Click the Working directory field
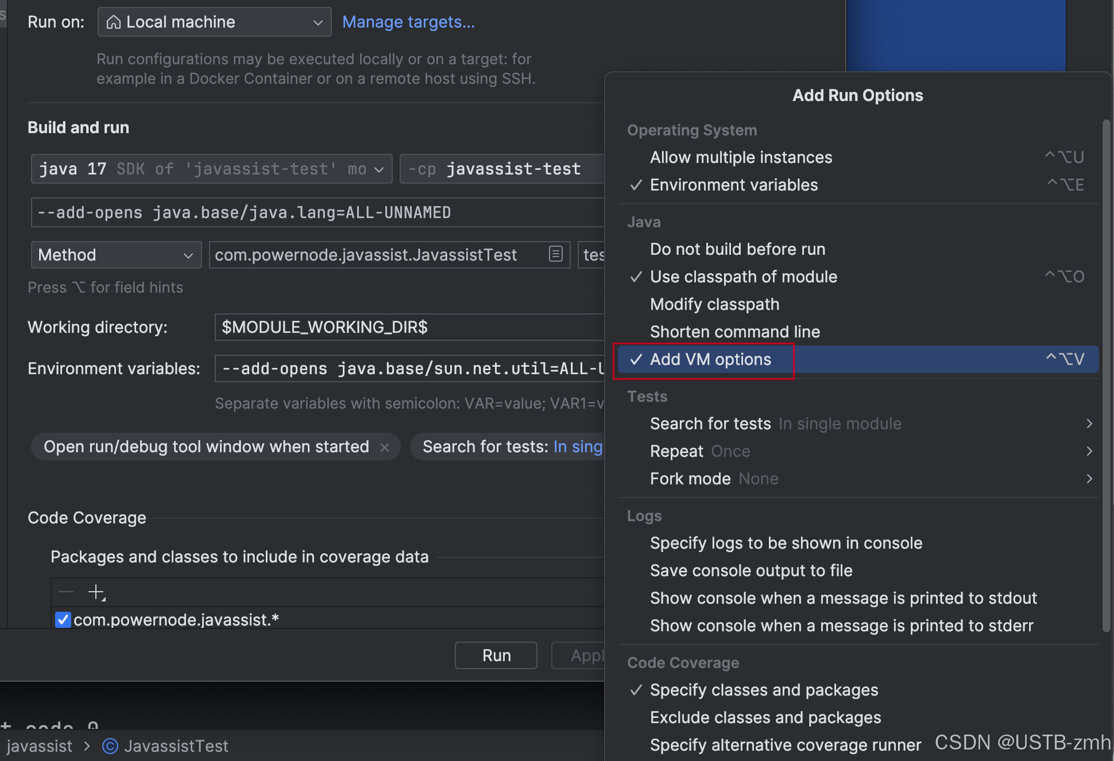1114x761 pixels. coord(409,327)
